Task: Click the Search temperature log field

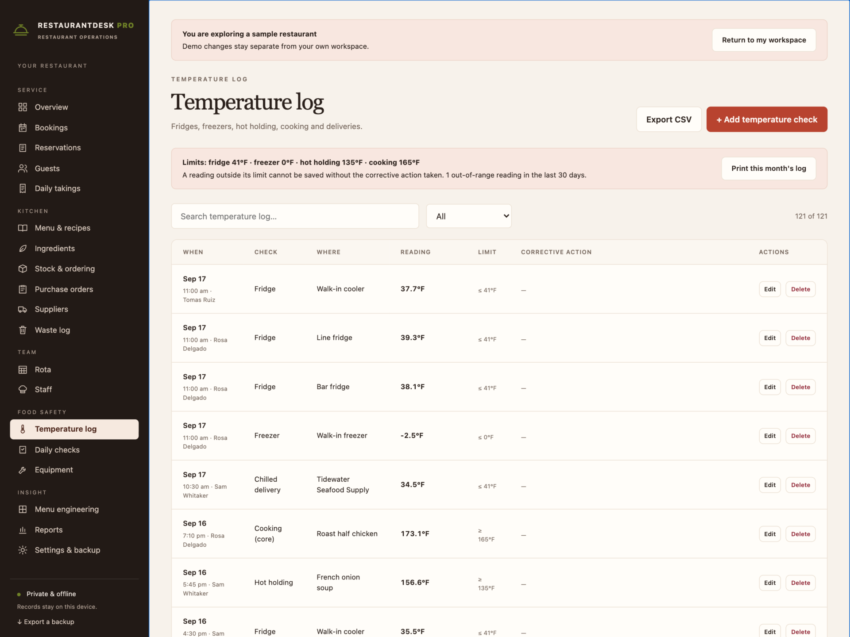Action: 295,216
